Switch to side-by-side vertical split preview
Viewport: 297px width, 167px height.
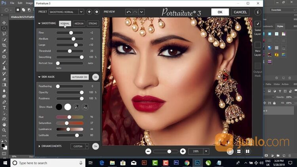pos(248,151)
